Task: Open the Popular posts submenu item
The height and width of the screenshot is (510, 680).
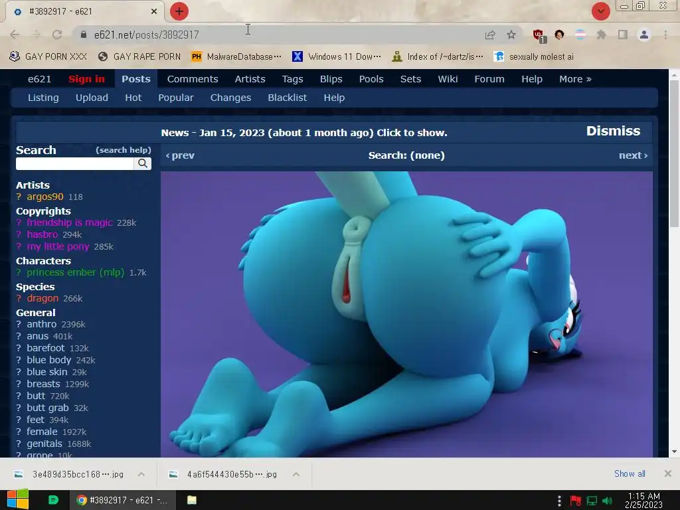Action: point(175,98)
